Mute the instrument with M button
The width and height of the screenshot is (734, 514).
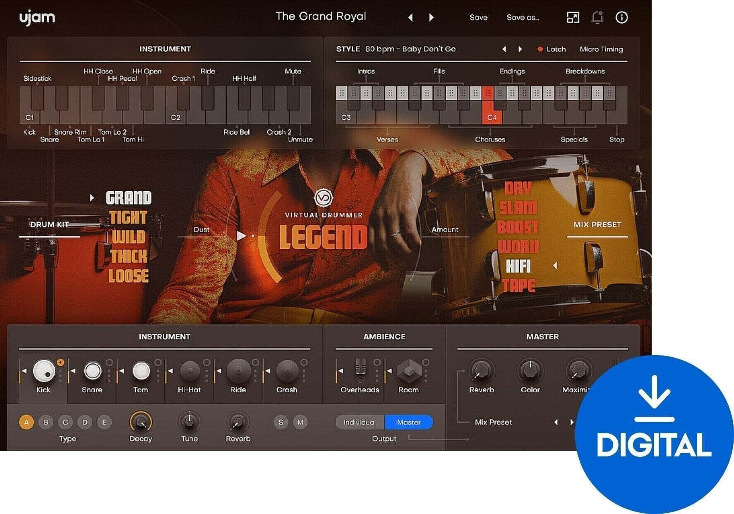pos(300,422)
